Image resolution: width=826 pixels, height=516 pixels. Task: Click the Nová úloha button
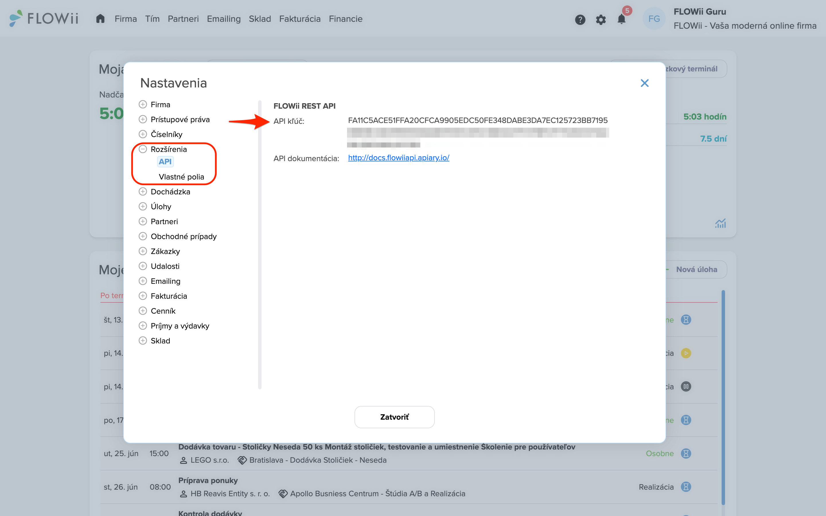click(697, 269)
